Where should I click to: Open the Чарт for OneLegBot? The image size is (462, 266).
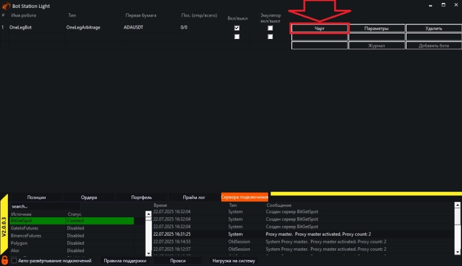click(x=319, y=28)
